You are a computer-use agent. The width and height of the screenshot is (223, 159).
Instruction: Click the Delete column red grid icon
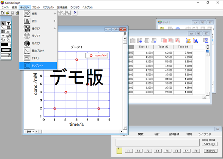tap(164, 41)
